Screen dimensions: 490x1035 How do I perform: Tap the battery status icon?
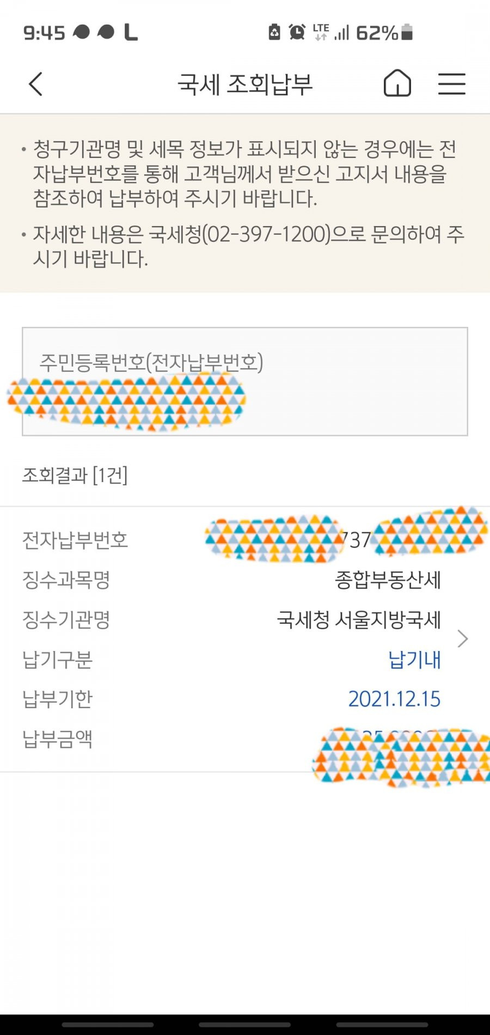point(407,32)
